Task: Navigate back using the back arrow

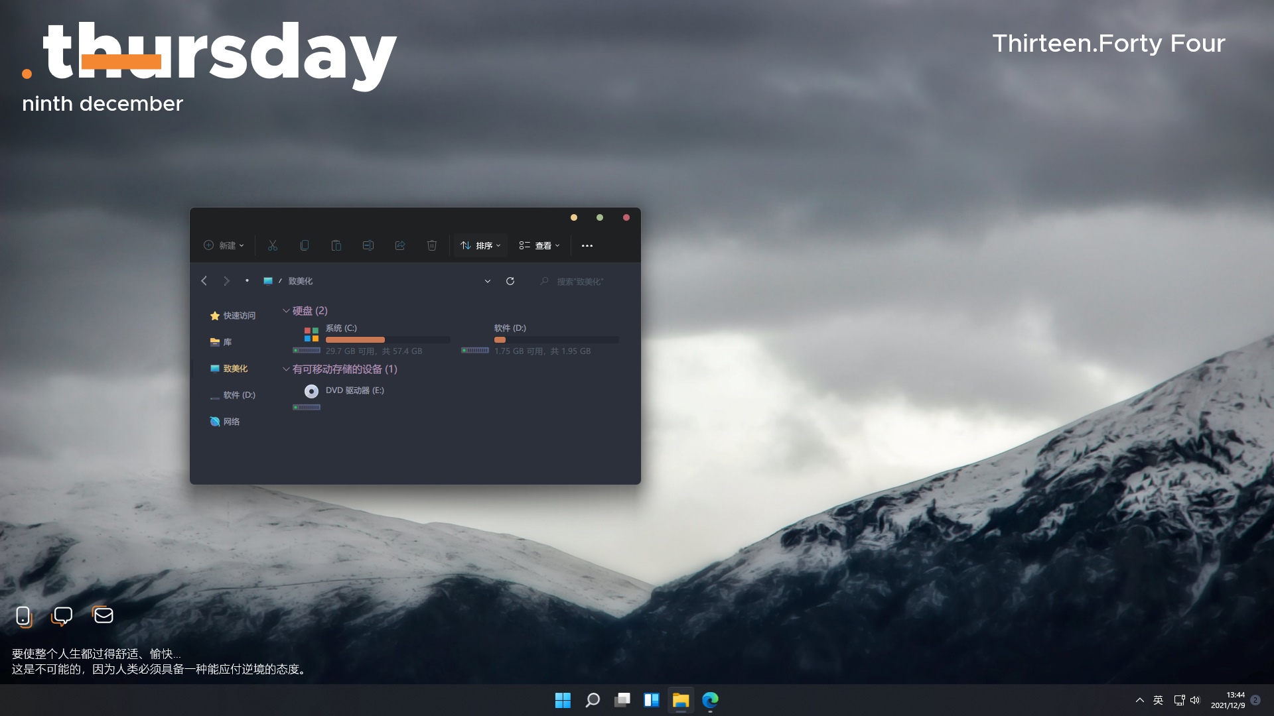Action: tap(204, 280)
